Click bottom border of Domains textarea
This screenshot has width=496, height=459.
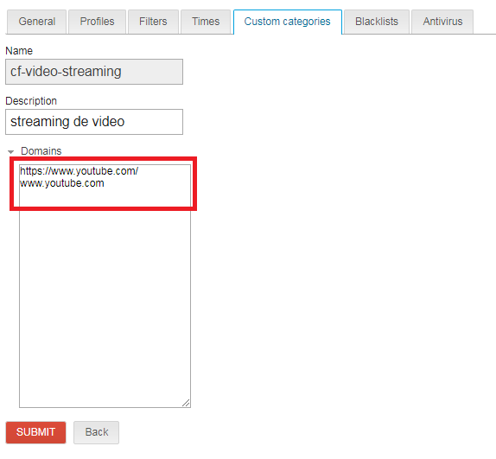[105, 407]
